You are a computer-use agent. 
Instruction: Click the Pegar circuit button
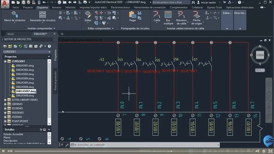click(x=132, y=17)
